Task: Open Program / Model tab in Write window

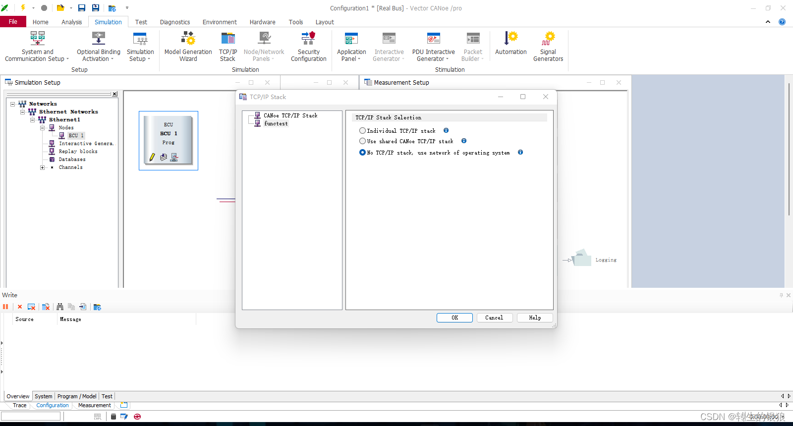Action: [x=77, y=396]
